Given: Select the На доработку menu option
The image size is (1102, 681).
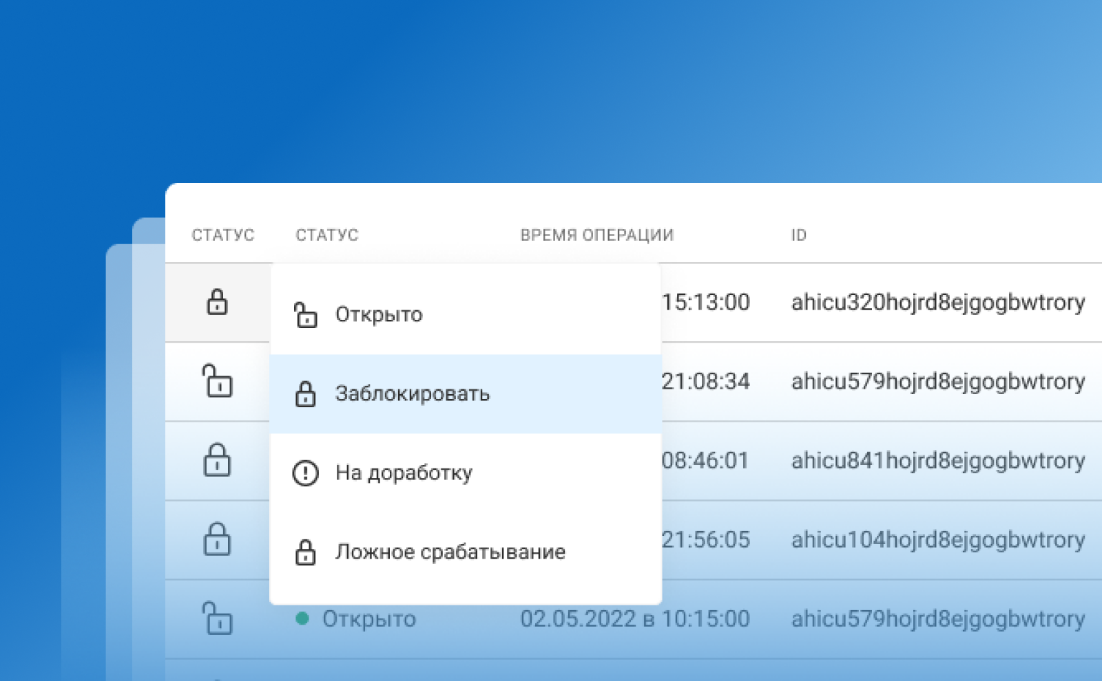Looking at the screenshot, I should 466,473.
